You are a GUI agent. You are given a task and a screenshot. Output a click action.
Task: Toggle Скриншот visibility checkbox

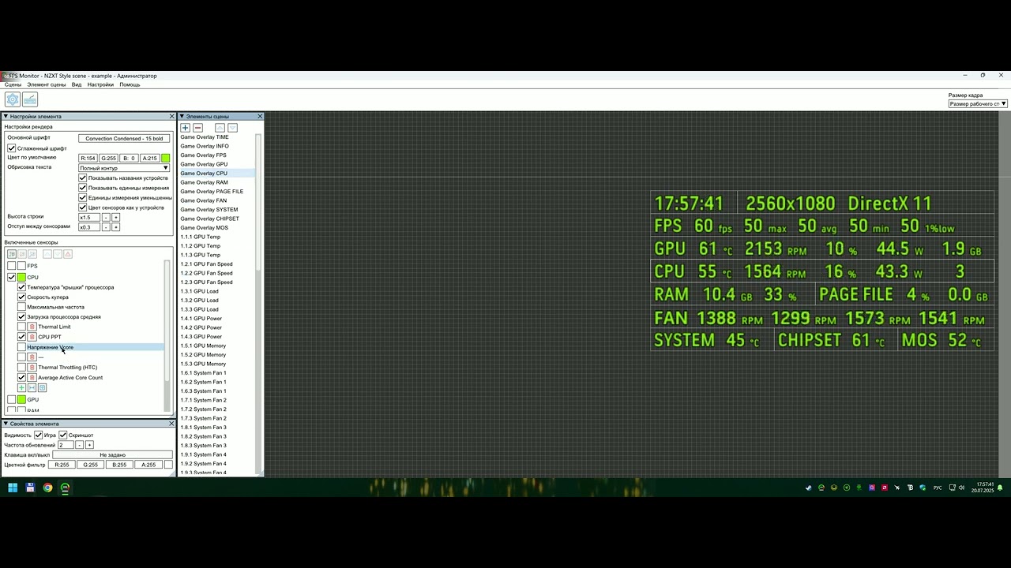pyautogui.click(x=63, y=435)
